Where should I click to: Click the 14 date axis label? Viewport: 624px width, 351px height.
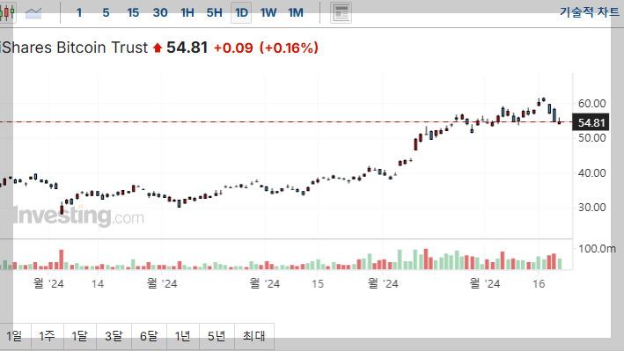click(x=98, y=284)
